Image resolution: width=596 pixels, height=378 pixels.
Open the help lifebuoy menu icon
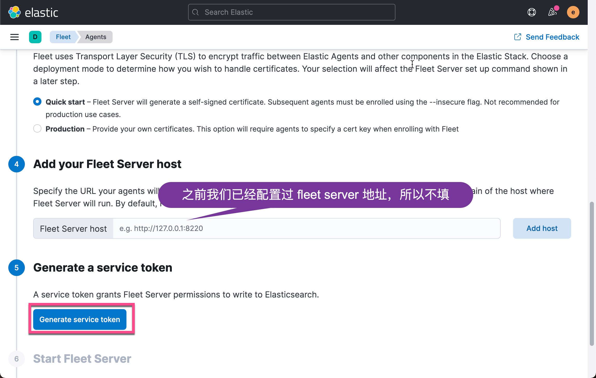tap(531, 12)
